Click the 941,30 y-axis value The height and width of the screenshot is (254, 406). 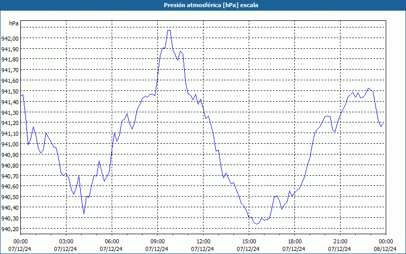[10, 112]
